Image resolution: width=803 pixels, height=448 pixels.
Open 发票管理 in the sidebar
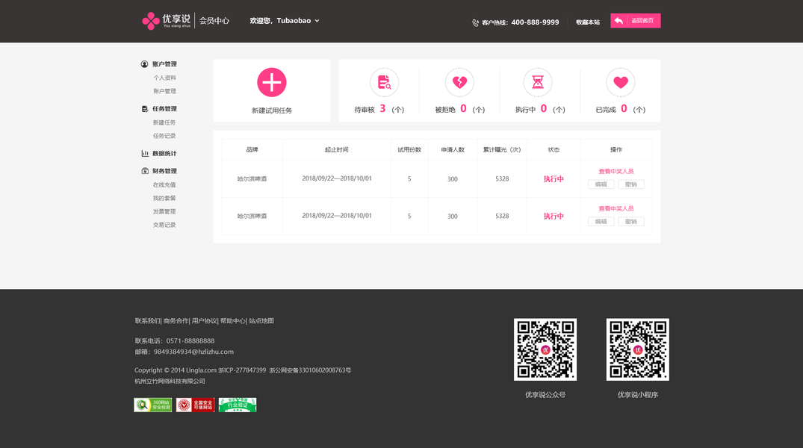click(164, 211)
